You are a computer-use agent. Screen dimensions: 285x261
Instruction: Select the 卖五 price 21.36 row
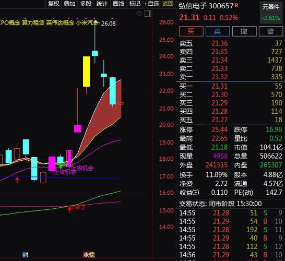[231, 43]
